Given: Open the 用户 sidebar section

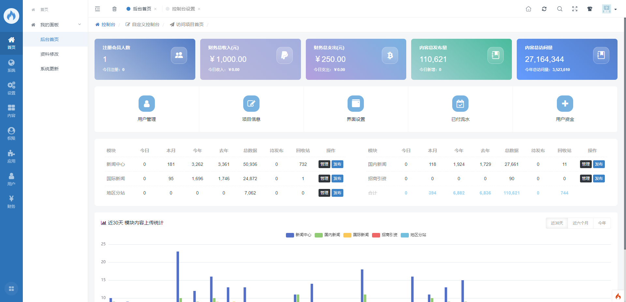Looking at the screenshot, I should click(11, 180).
